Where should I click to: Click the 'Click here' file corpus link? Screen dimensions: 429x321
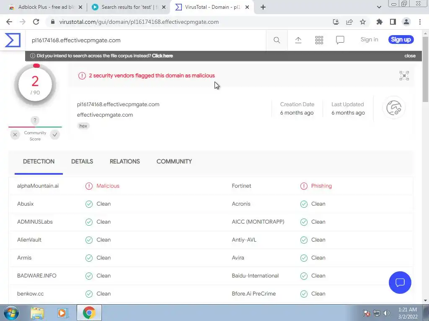[162, 56]
